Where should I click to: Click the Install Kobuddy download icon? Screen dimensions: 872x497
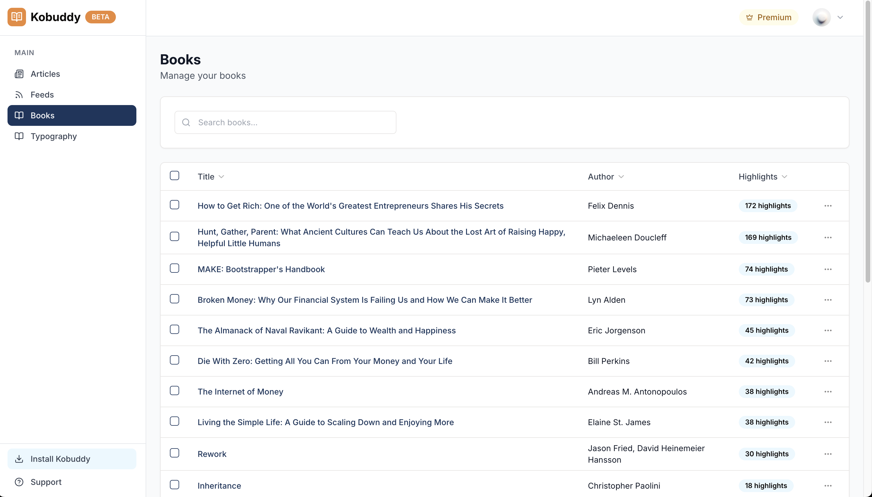(x=19, y=458)
